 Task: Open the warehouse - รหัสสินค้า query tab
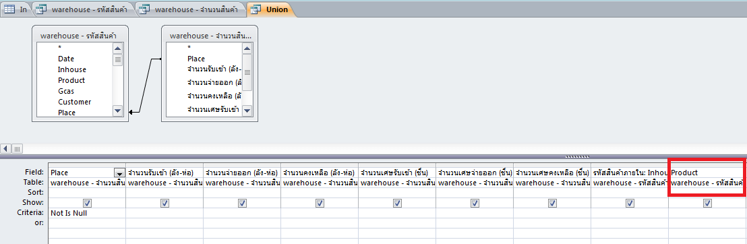pyautogui.click(x=84, y=9)
